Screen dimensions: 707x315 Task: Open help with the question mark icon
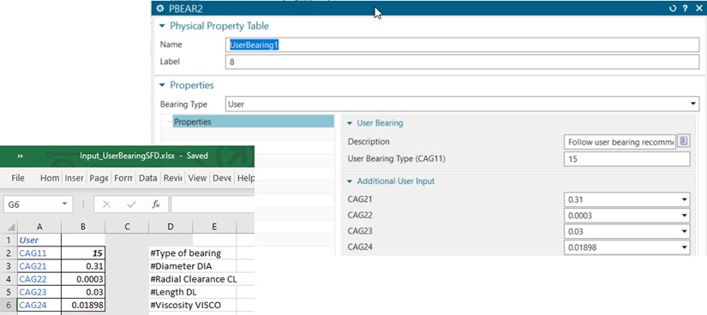point(685,9)
